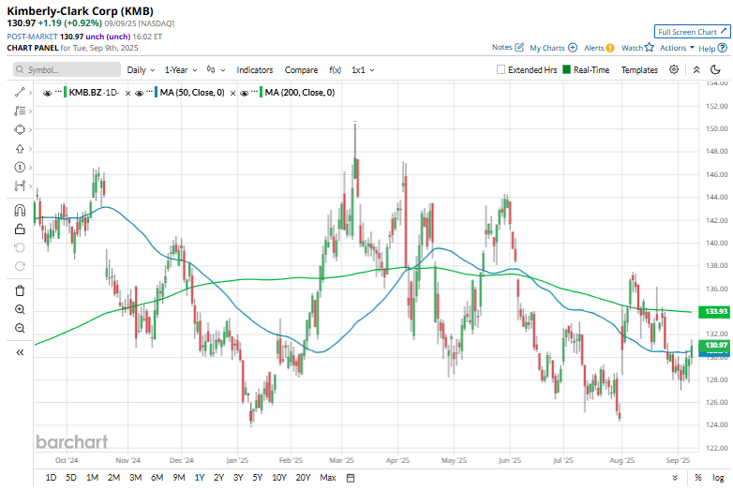
Task: Open the custom date range calendar icon
Action: (351, 478)
